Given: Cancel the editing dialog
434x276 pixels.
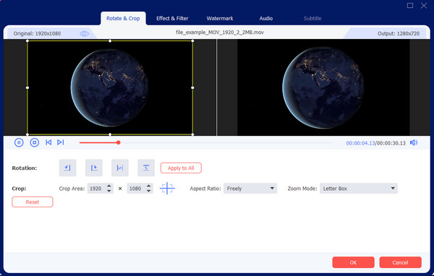Looking at the screenshot, I should click(400, 262).
